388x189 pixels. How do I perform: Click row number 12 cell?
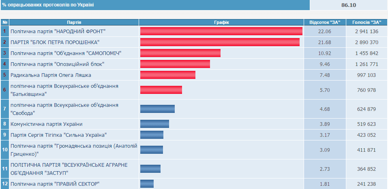pyautogui.click(x=5, y=184)
